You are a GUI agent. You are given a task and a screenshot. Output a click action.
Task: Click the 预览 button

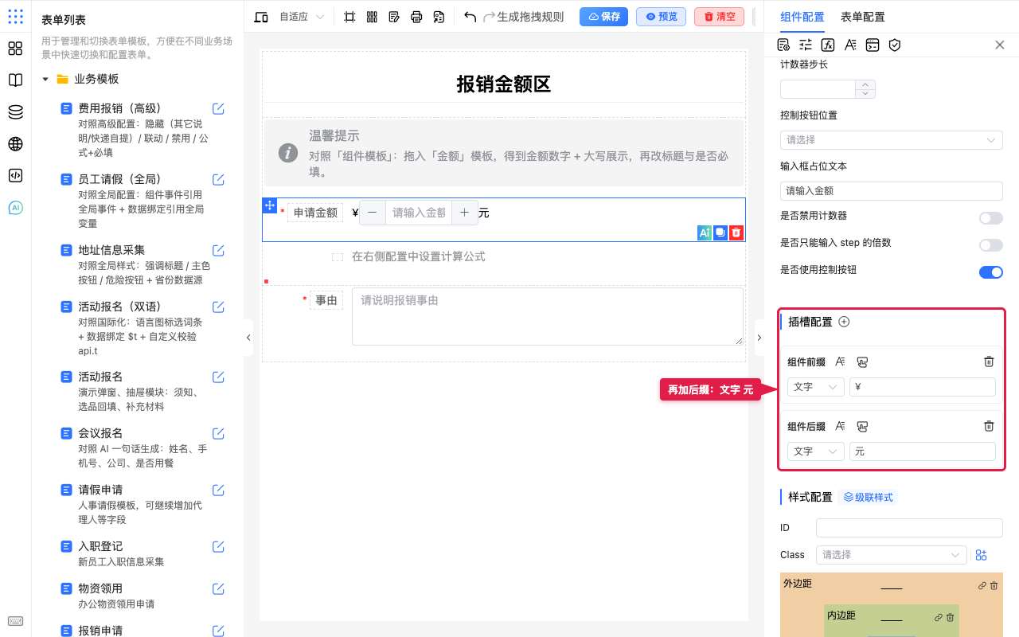click(661, 17)
